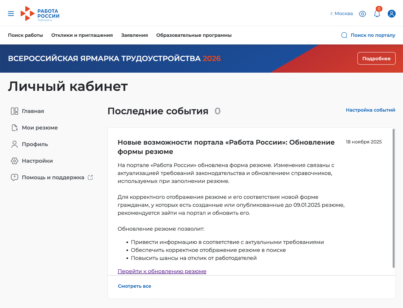Open the user profile avatar icon
The width and height of the screenshot is (403, 308).
(392, 14)
